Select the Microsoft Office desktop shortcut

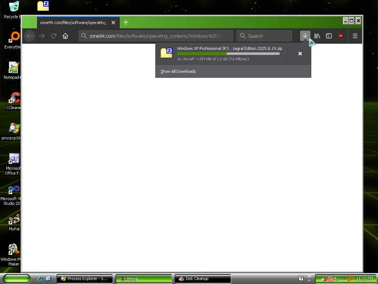13,164
